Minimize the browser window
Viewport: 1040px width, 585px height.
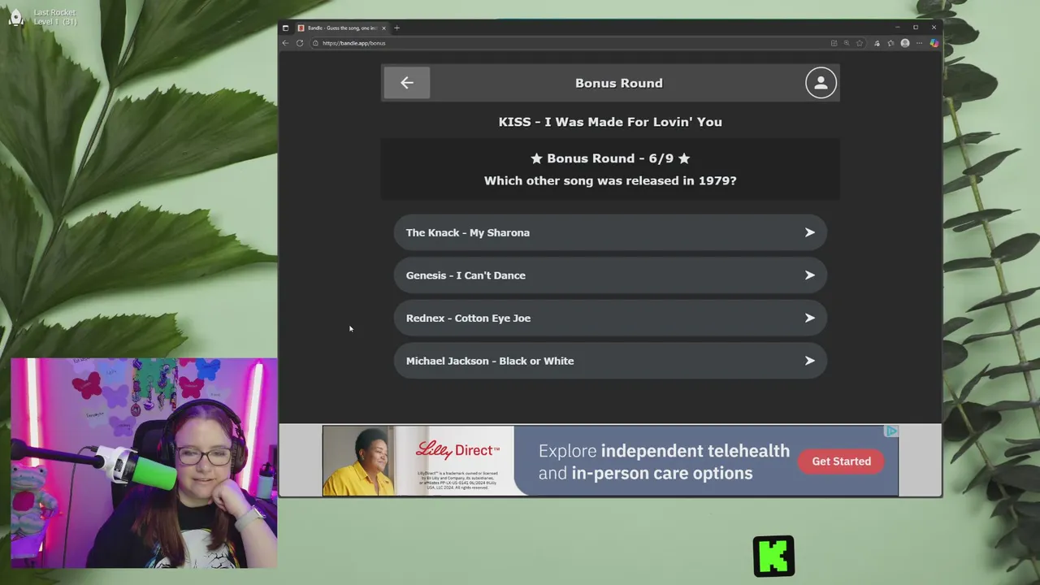point(898,28)
